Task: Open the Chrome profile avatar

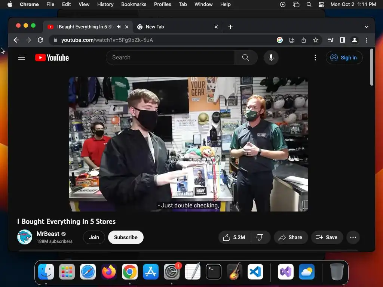Action: pyautogui.click(x=355, y=40)
